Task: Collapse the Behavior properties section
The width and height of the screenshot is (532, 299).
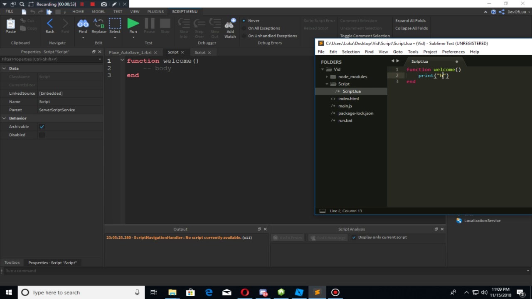Action: [x=4, y=118]
